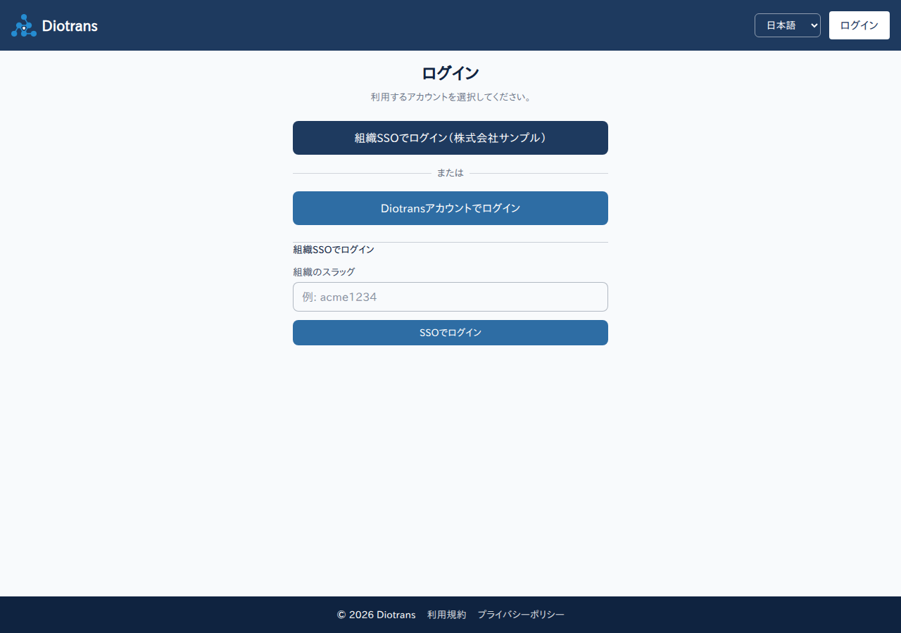The height and width of the screenshot is (633, 901).
Task: Submit with the SSOでログイン button
Action: (450, 333)
